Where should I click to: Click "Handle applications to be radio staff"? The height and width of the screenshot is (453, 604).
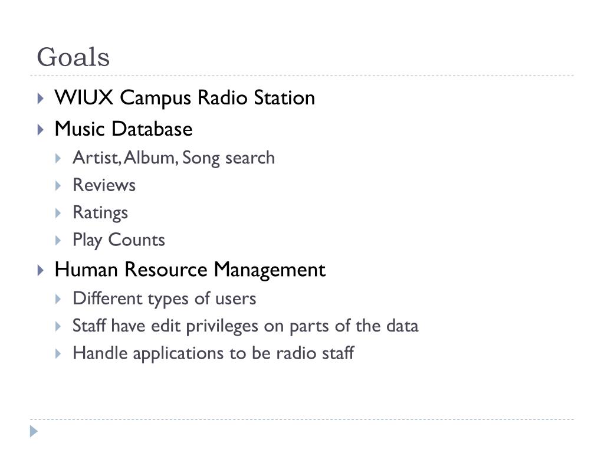213,353
